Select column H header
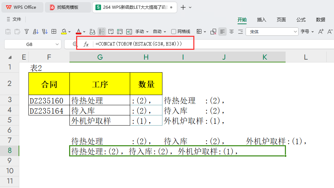Image resolution: width=334 pixels, height=188 pixels. [146, 57]
